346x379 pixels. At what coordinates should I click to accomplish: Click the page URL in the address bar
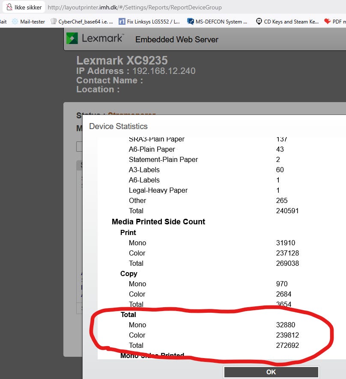pyautogui.click(x=135, y=8)
